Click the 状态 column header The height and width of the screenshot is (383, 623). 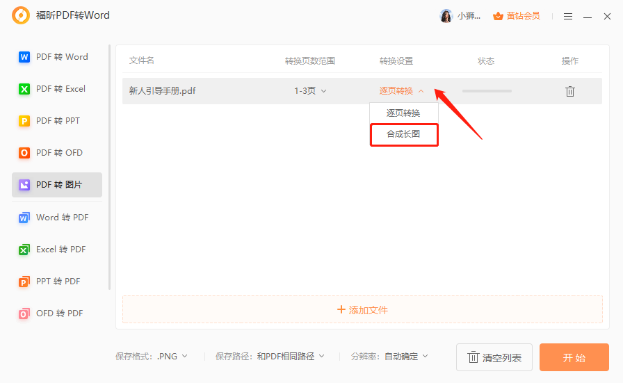(x=486, y=60)
